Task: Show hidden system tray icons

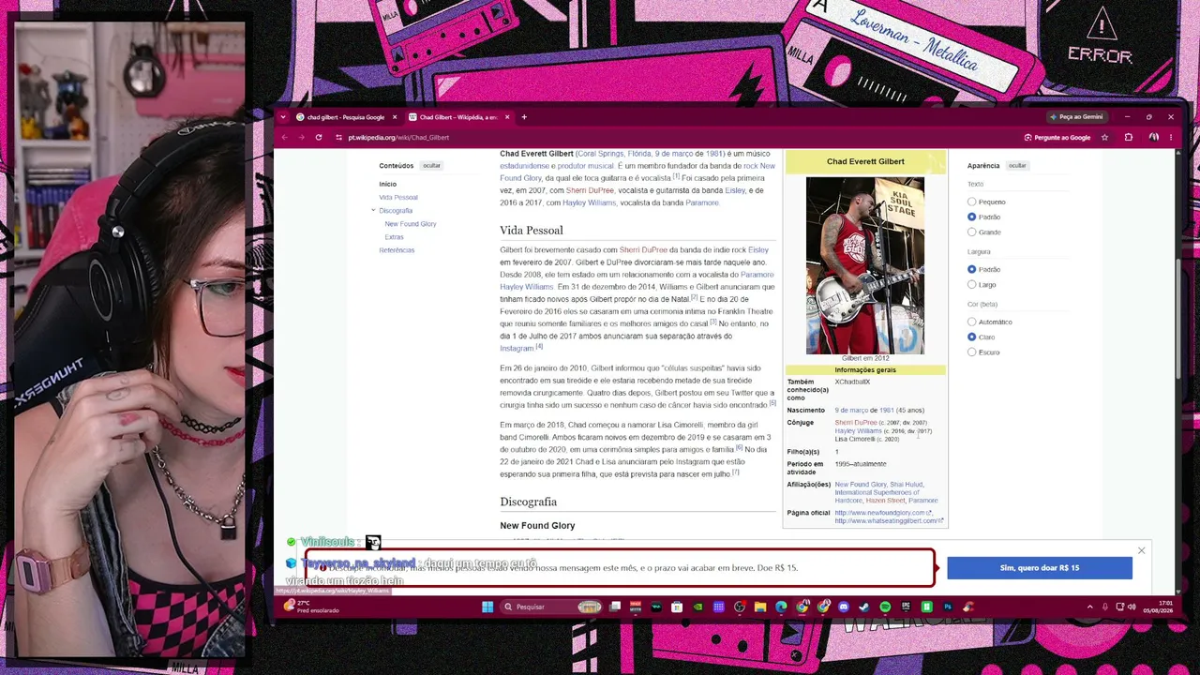Action: pos(1089,607)
